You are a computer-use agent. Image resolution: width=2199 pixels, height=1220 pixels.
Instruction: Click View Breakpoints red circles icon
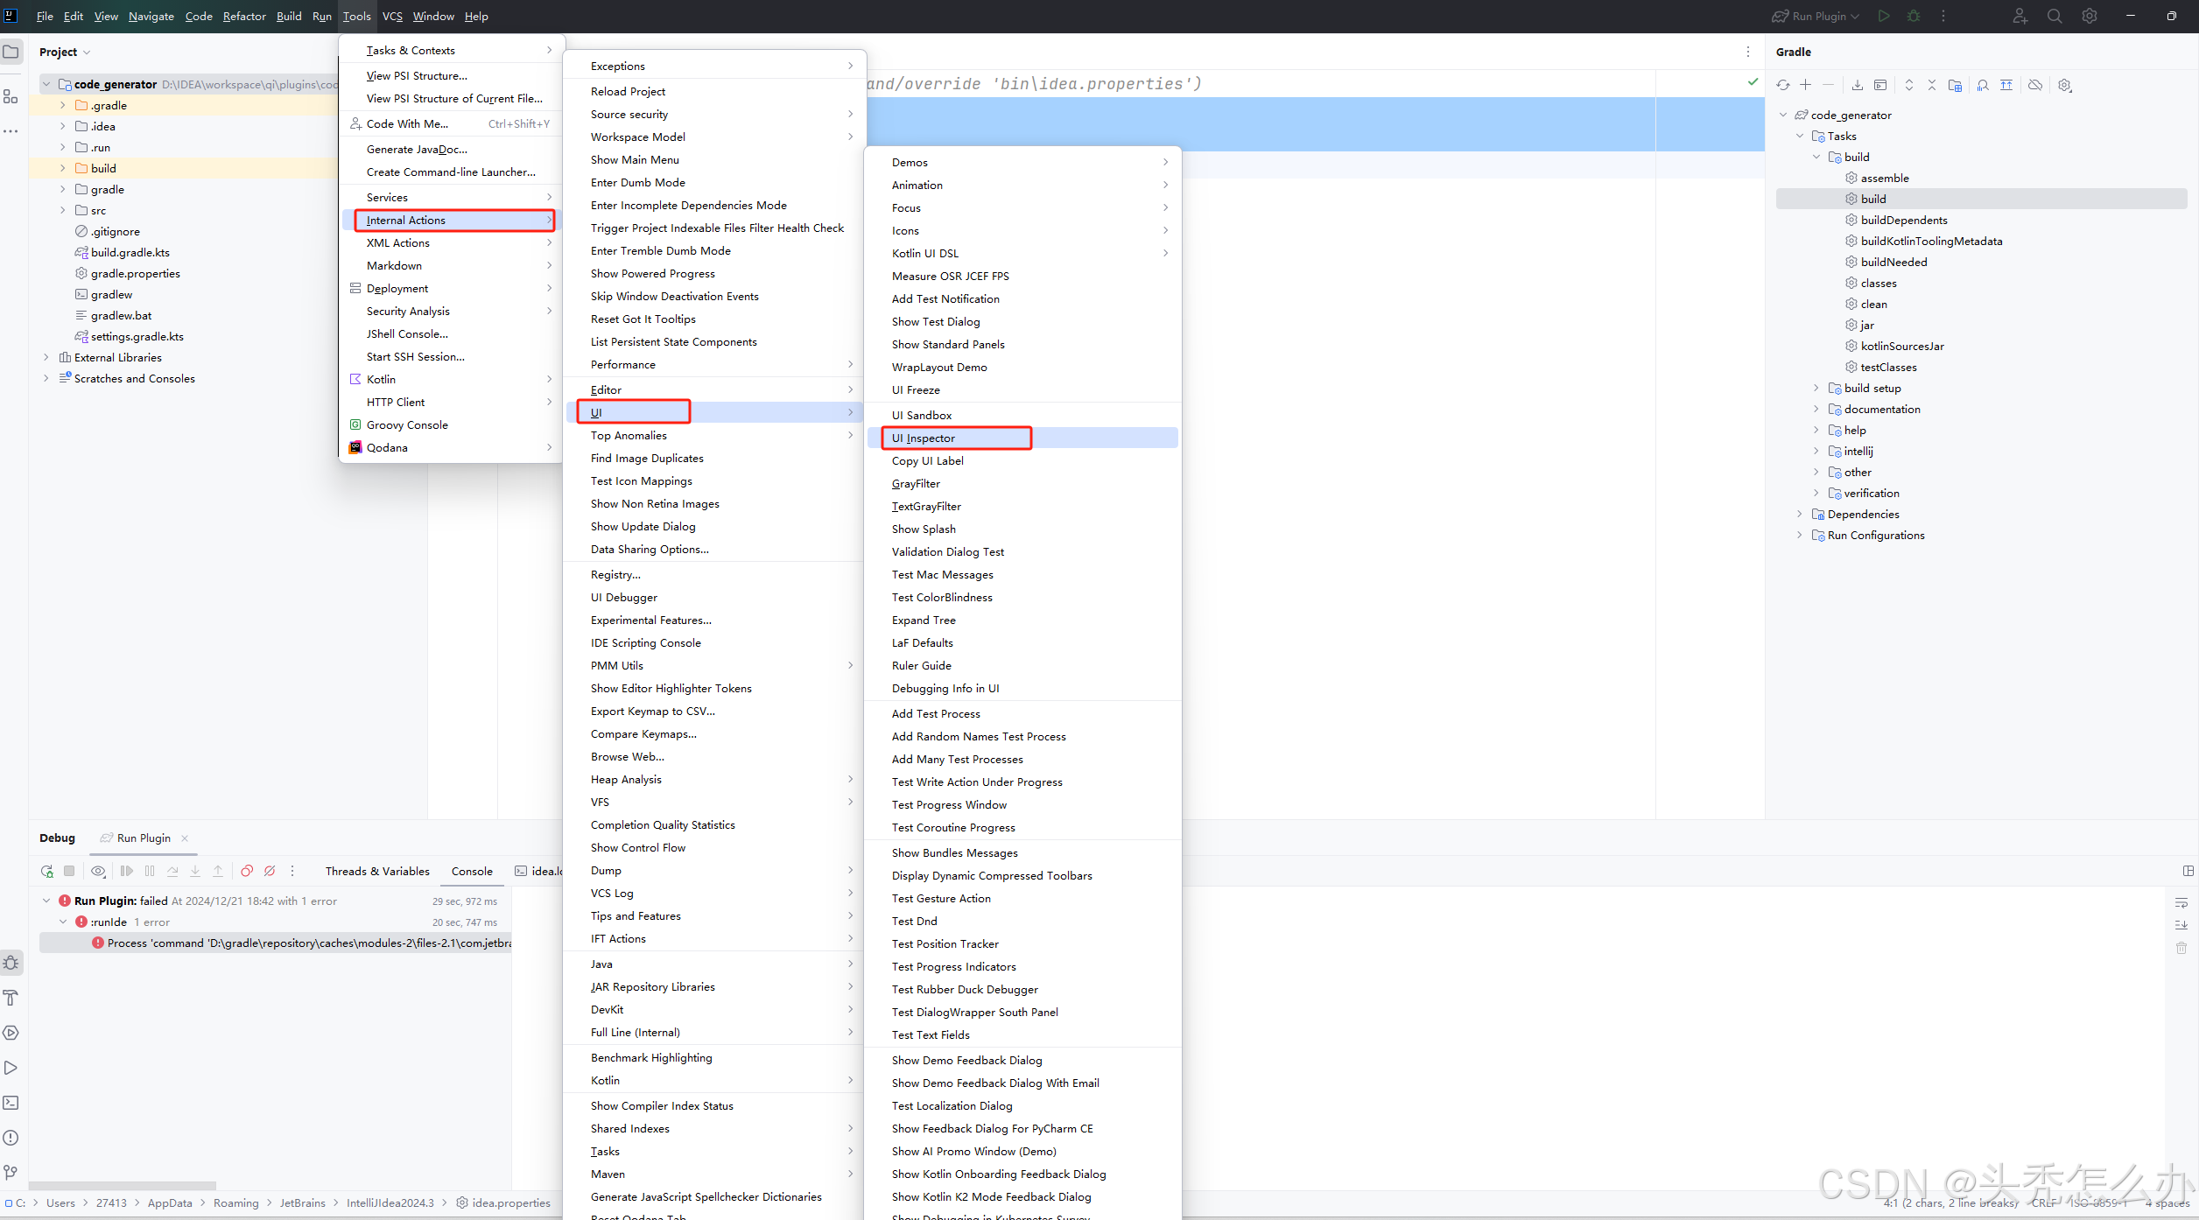tap(247, 871)
